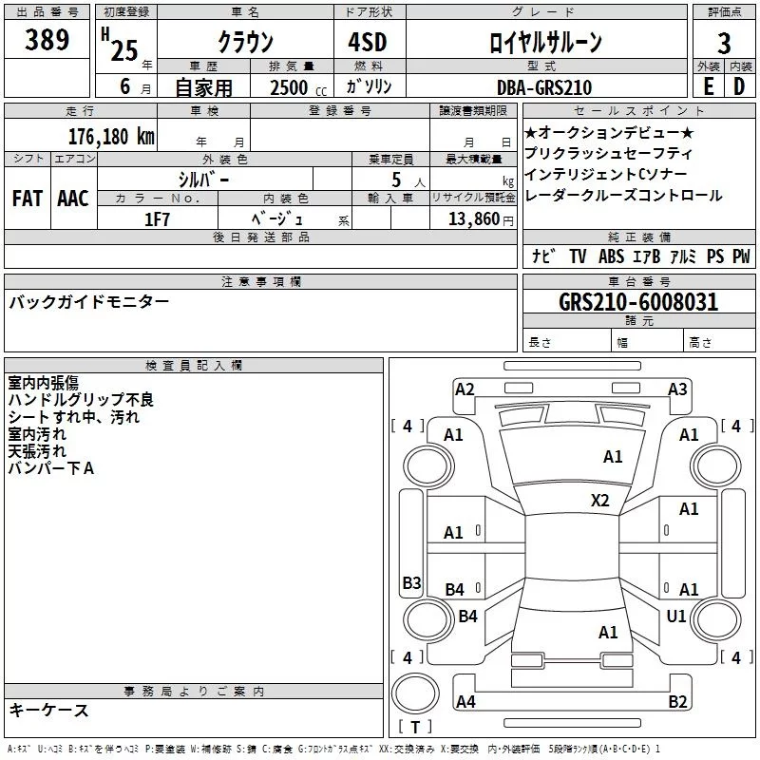This screenshot has height=760, width=760.
Task: Click the lot number 389
Action: (47, 40)
